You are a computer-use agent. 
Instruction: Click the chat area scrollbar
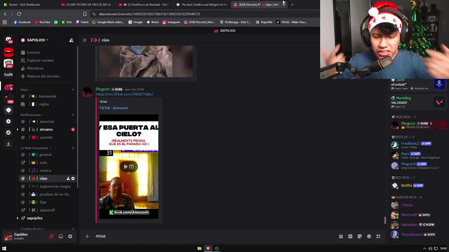tap(385, 220)
